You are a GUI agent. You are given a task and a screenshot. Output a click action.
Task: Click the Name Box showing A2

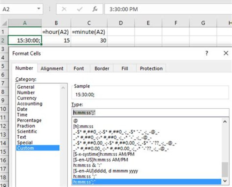tap(21, 9)
